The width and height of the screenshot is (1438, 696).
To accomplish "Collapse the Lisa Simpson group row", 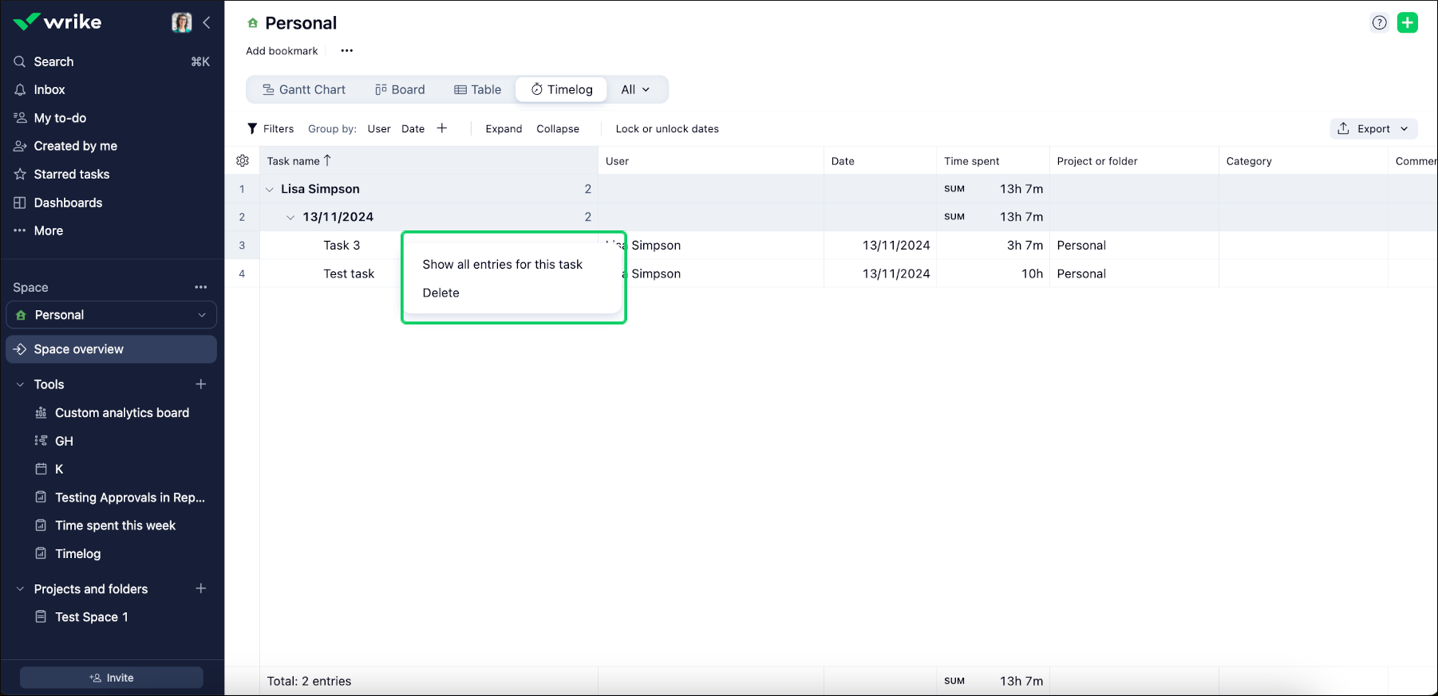I will [270, 190].
